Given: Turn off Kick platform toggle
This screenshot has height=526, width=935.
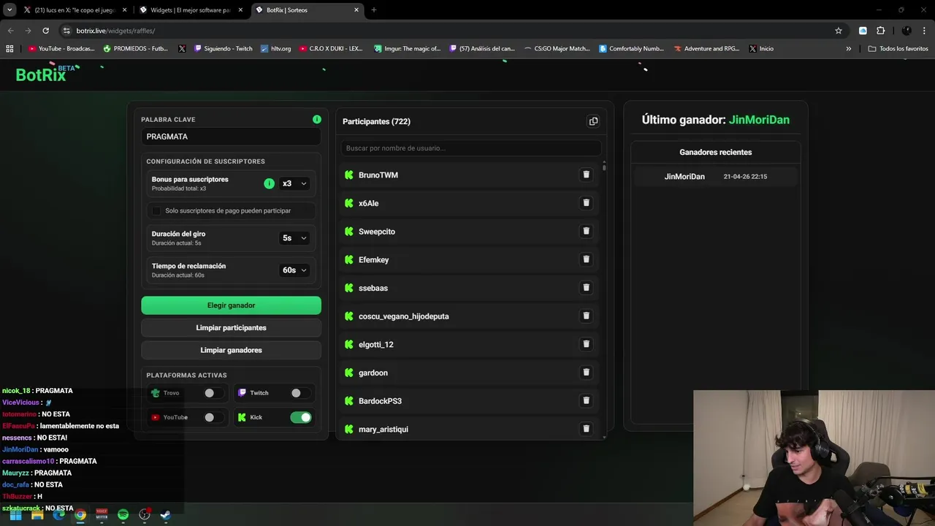Looking at the screenshot, I should (x=301, y=417).
